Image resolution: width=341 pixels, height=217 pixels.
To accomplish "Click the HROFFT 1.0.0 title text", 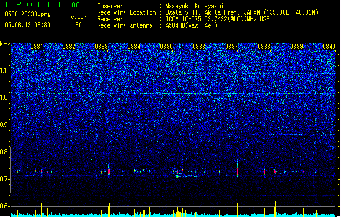I will [43, 4].
